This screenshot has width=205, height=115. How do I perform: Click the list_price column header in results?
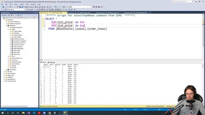70,65
